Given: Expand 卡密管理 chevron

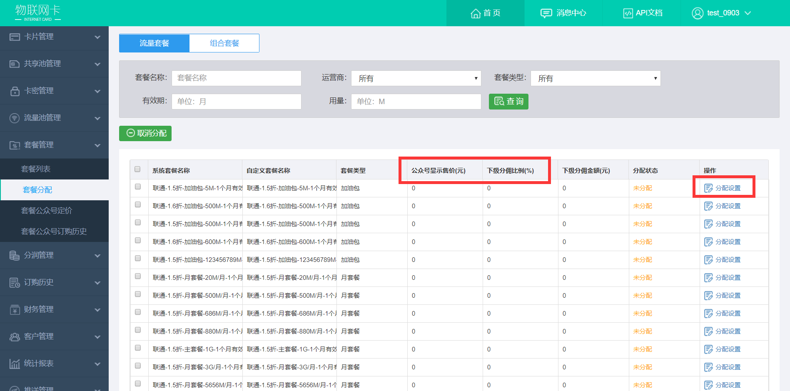Looking at the screenshot, I should pos(97,91).
